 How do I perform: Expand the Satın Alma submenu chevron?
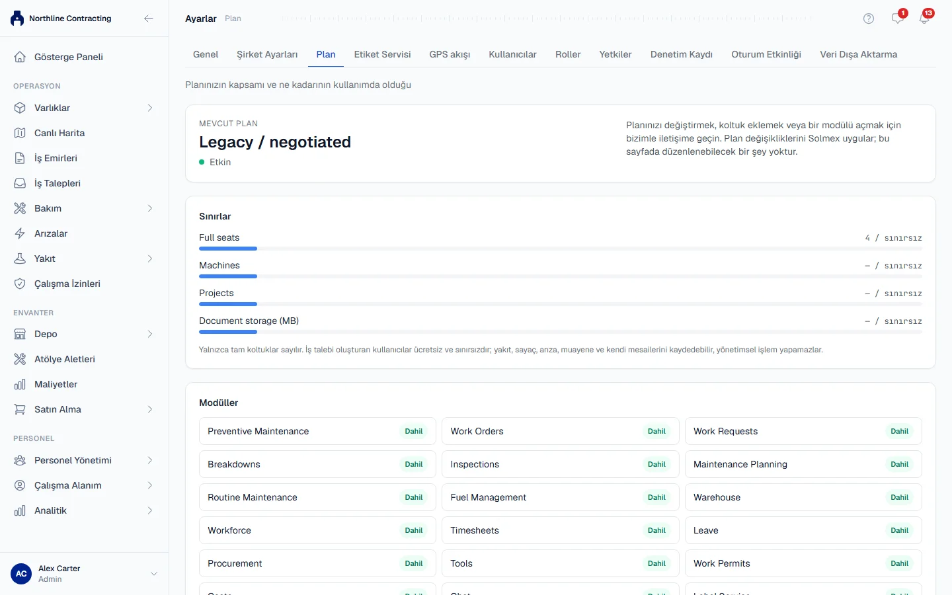click(x=150, y=409)
